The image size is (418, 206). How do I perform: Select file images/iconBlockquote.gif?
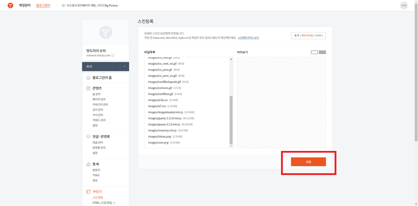point(168,82)
